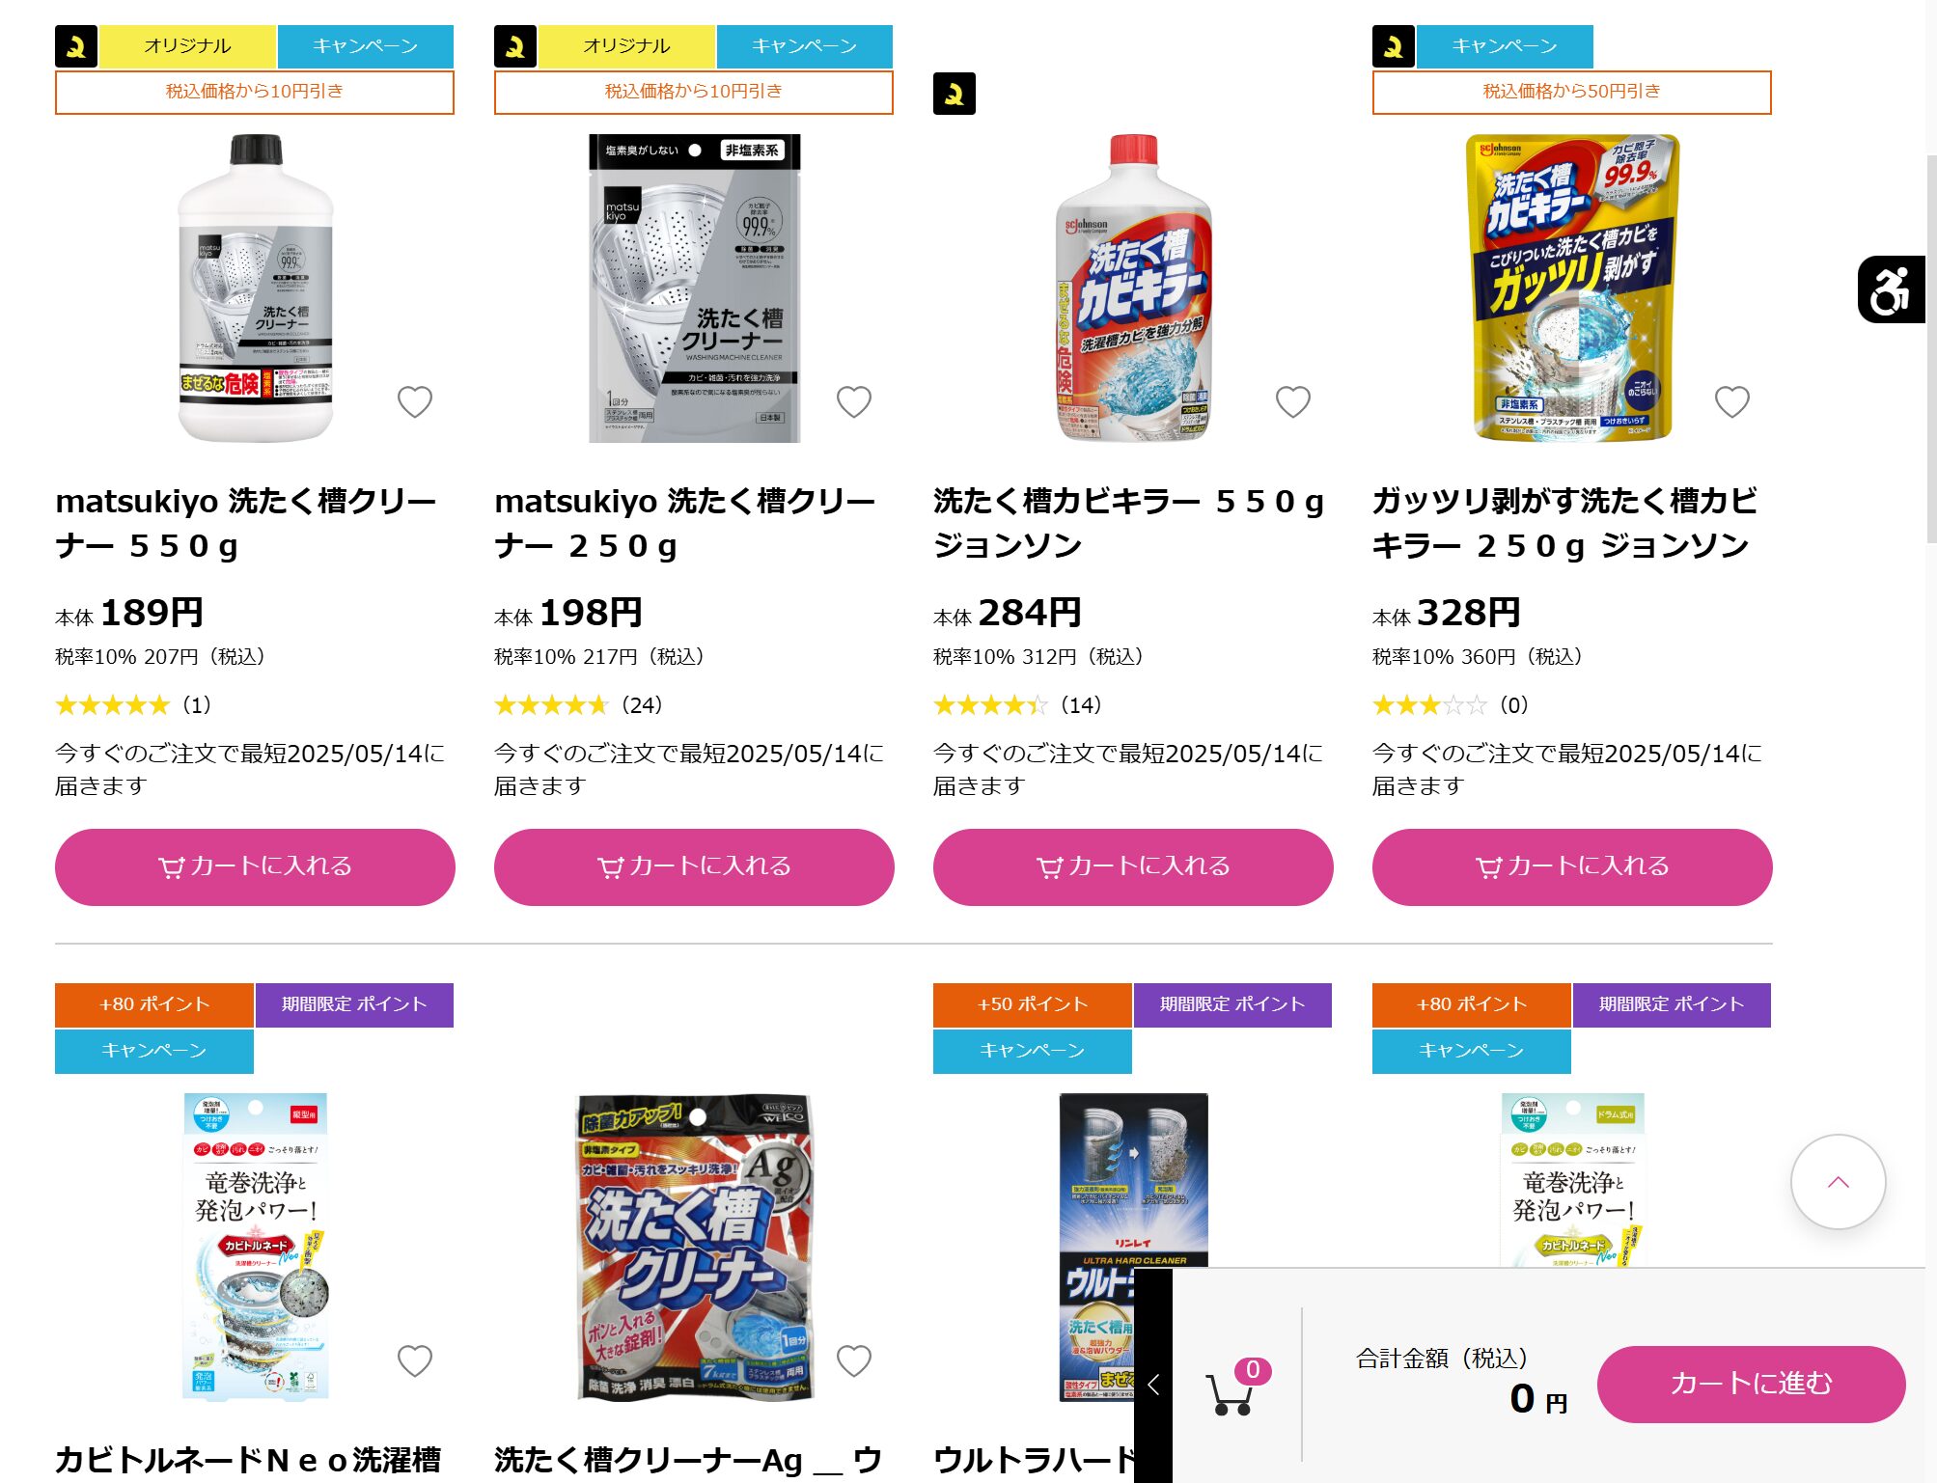This screenshot has width=1937, height=1483.
Task: Select キャンペーン tag on ガッツリ剥がす product
Action: [x=1505, y=46]
